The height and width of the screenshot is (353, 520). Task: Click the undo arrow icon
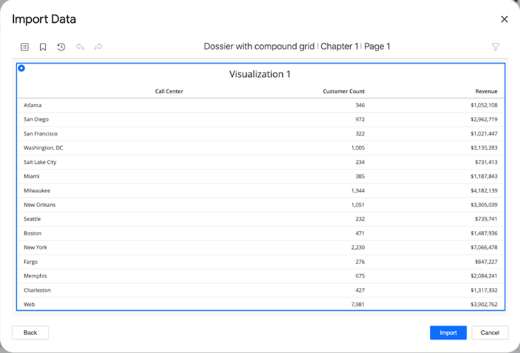(80, 47)
